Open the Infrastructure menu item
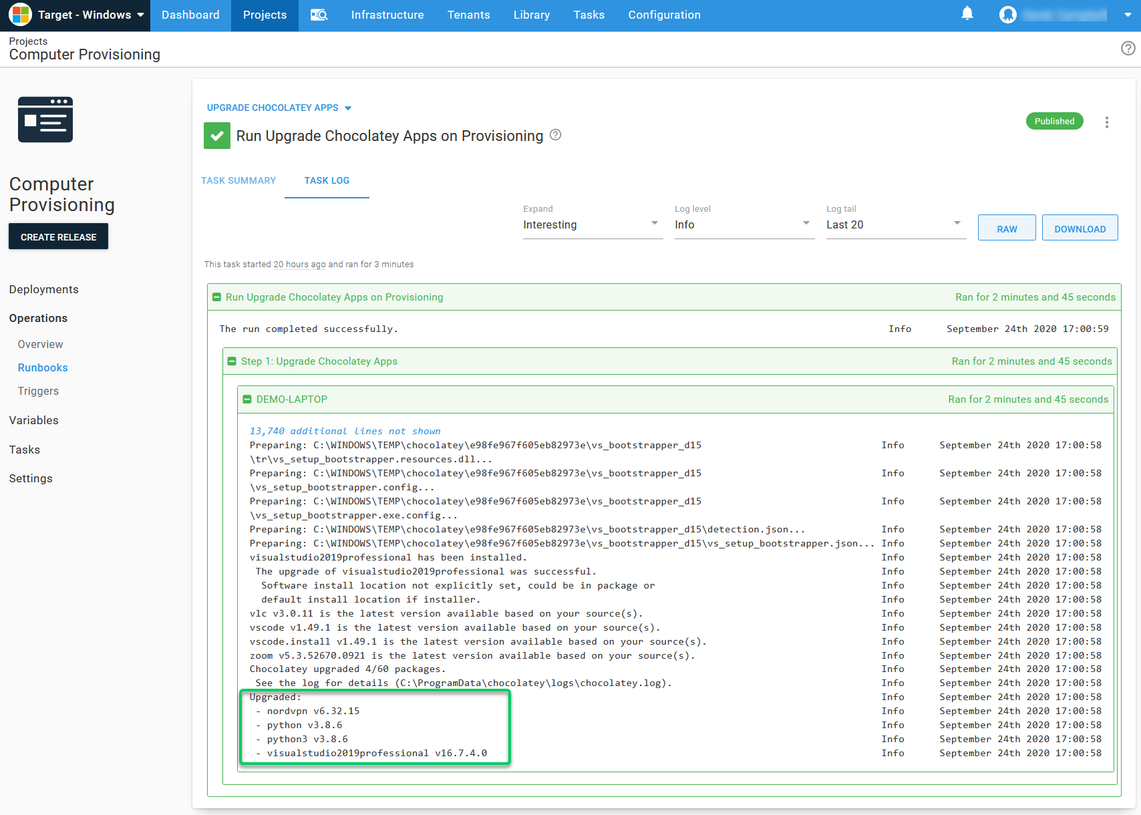The width and height of the screenshot is (1141, 815). pos(387,15)
